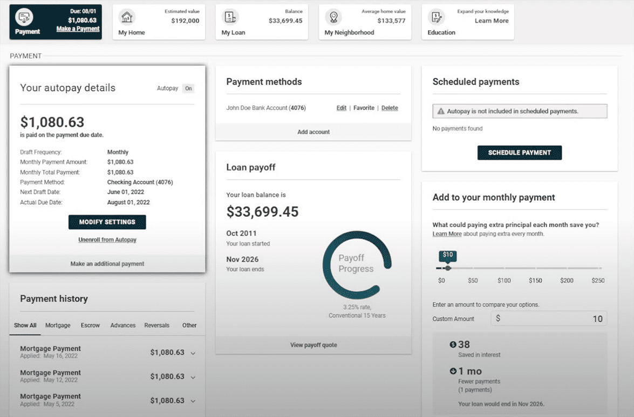Expand the May 5 mortgage payment
Image resolution: width=634 pixels, height=417 pixels.
[193, 401]
